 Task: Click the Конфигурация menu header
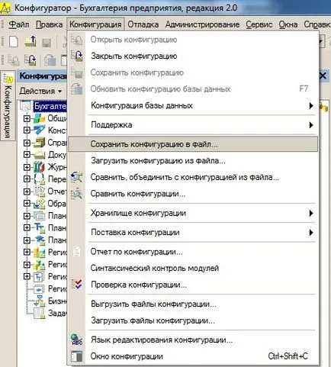pyautogui.click(x=95, y=24)
